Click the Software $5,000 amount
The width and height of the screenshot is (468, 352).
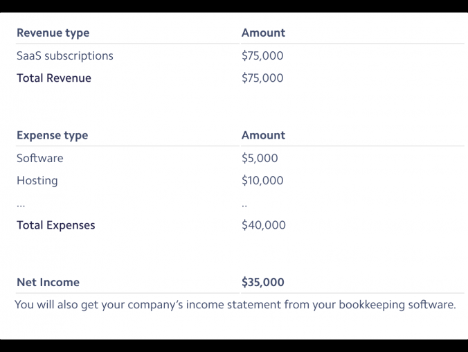260,158
